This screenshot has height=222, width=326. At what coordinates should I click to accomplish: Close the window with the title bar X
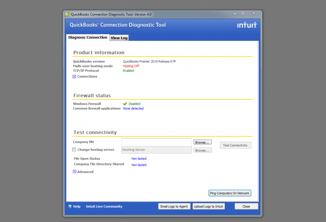point(254,13)
